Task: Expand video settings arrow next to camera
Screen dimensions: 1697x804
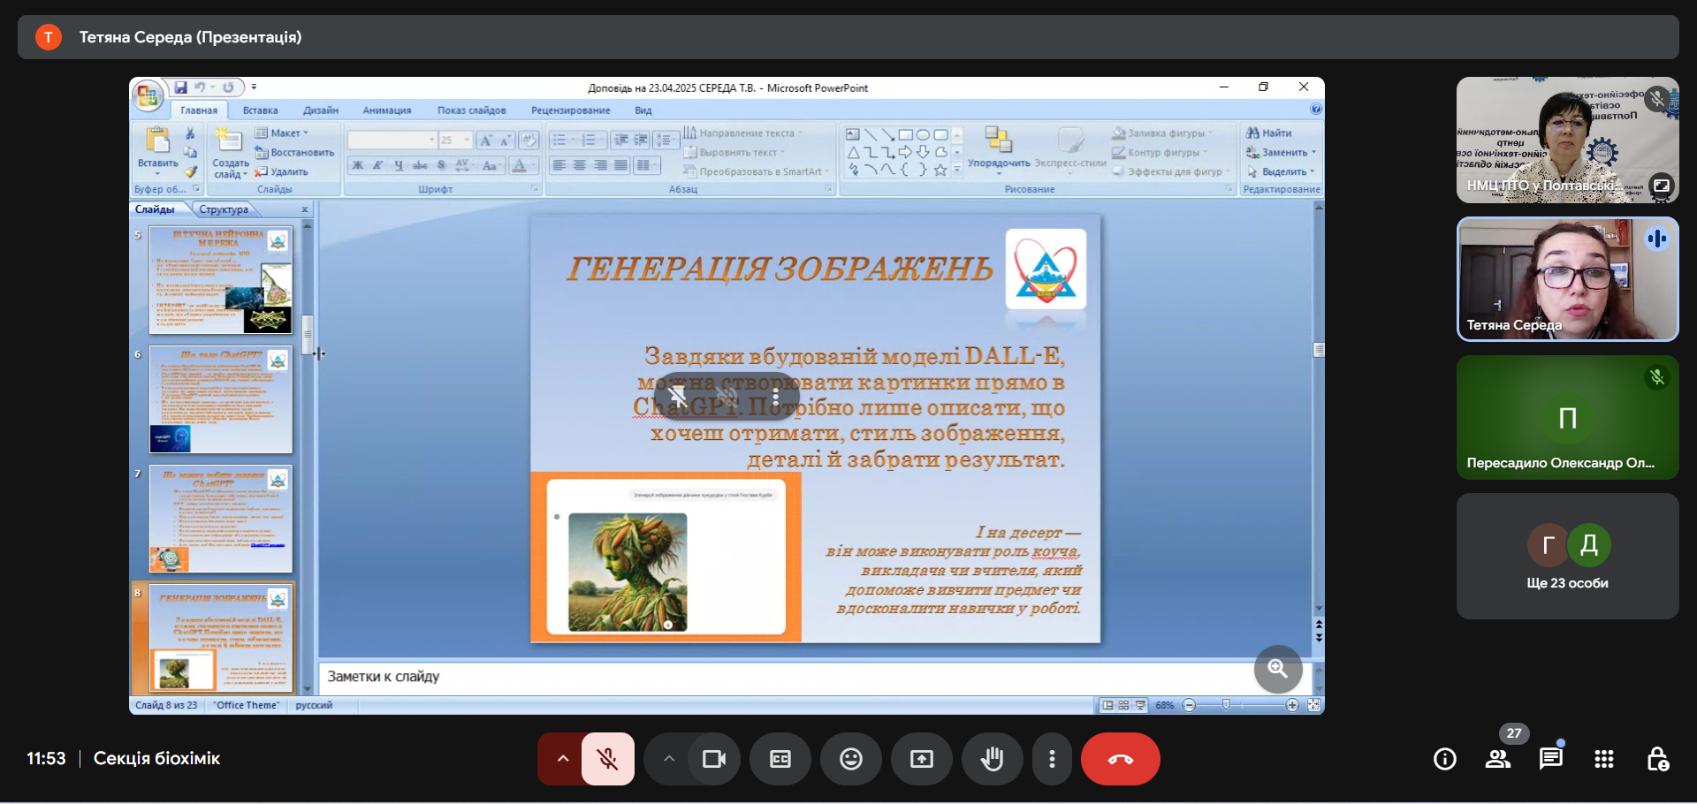Action: 668,759
